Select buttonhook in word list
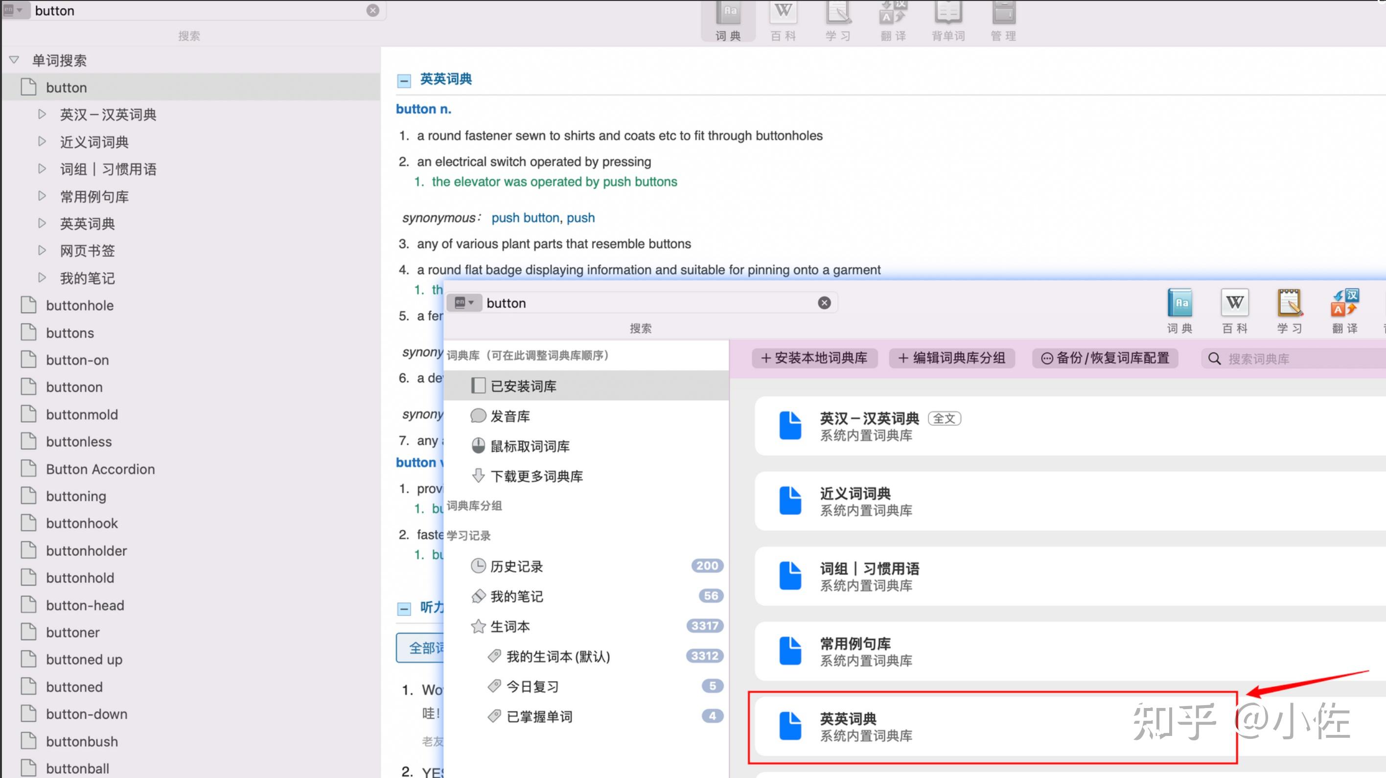Image resolution: width=1386 pixels, height=778 pixels. tap(191, 523)
